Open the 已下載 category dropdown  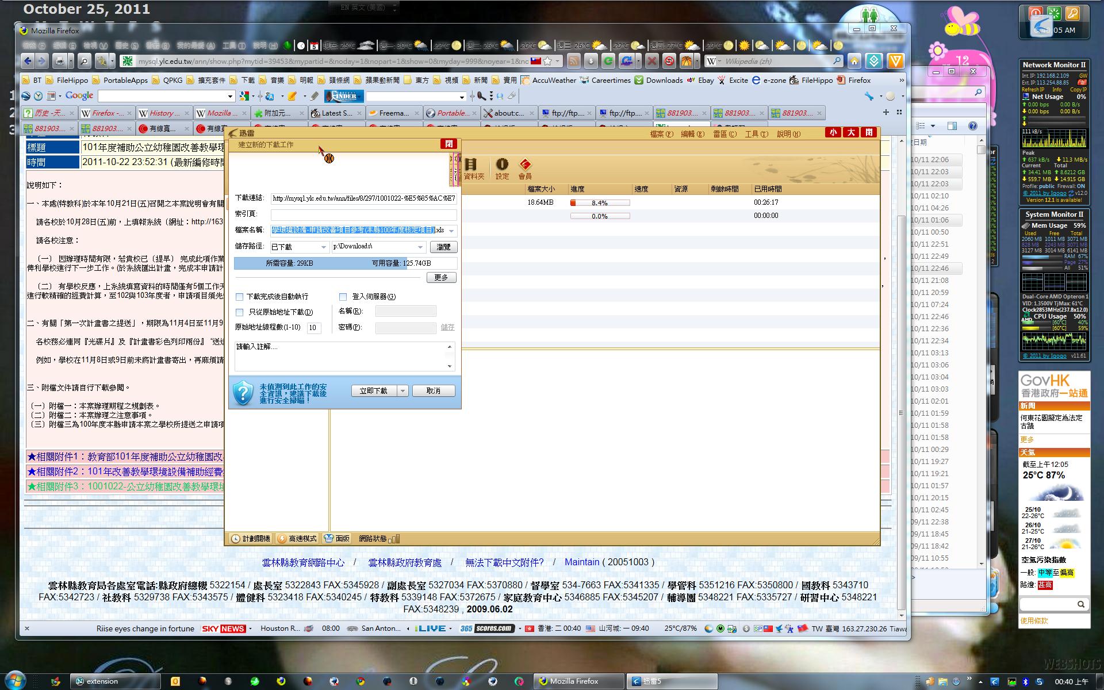coord(323,247)
